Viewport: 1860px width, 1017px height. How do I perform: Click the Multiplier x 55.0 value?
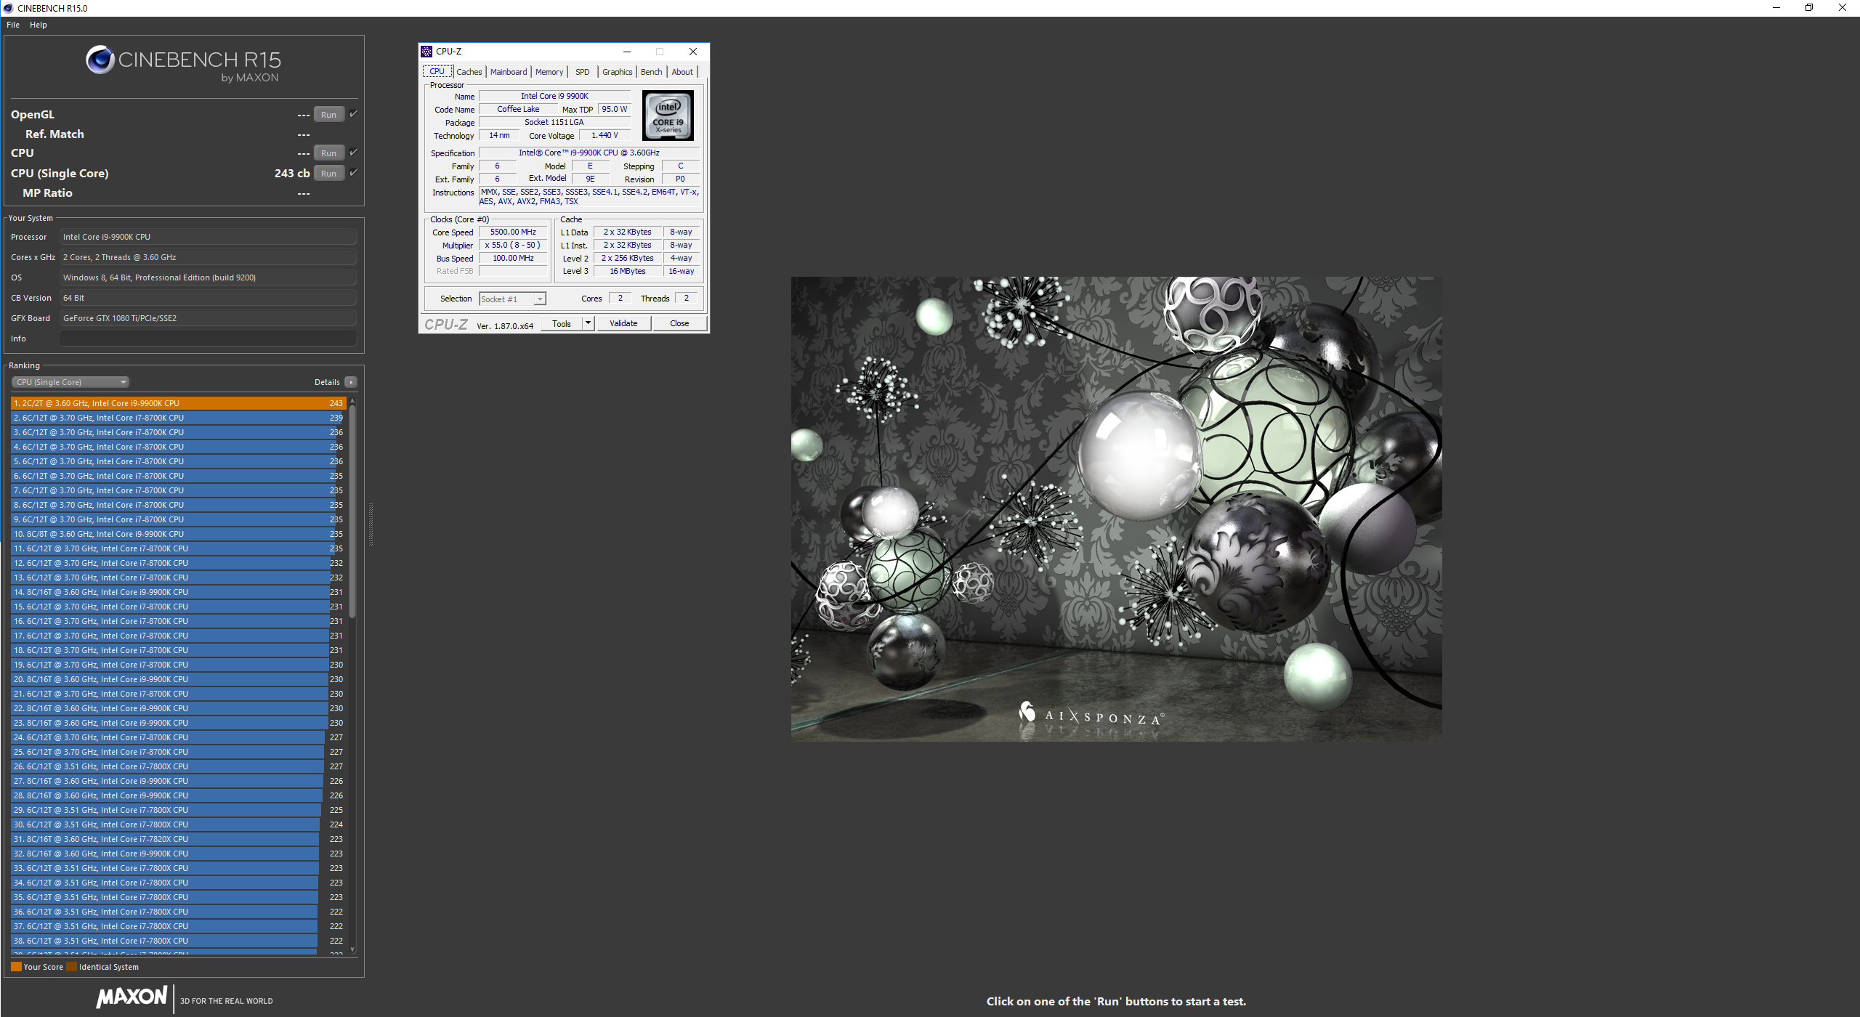point(513,246)
